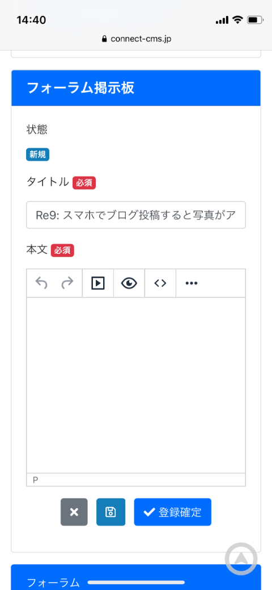Viewport: 272px width, 590px height.
Task: Tap the lock icon beside the URL
Action: [x=104, y=39]
